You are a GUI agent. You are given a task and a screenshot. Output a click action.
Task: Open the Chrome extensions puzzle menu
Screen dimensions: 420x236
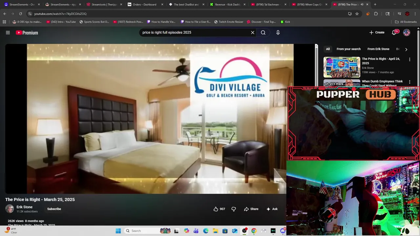pyautogui.click(x=376, y=14)
